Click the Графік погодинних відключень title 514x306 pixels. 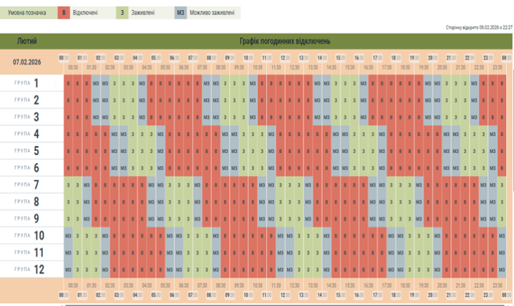(x=285, y=41)
